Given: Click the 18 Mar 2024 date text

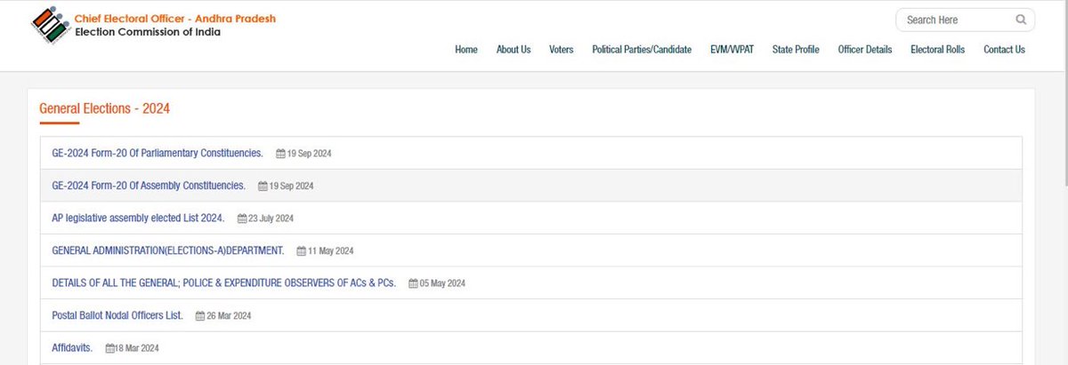Looking at the screenshot, I should click(x=137, y=349).
